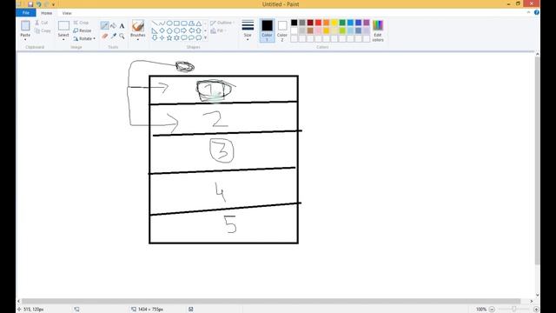Open the File menu

click(x=26, y=13)
